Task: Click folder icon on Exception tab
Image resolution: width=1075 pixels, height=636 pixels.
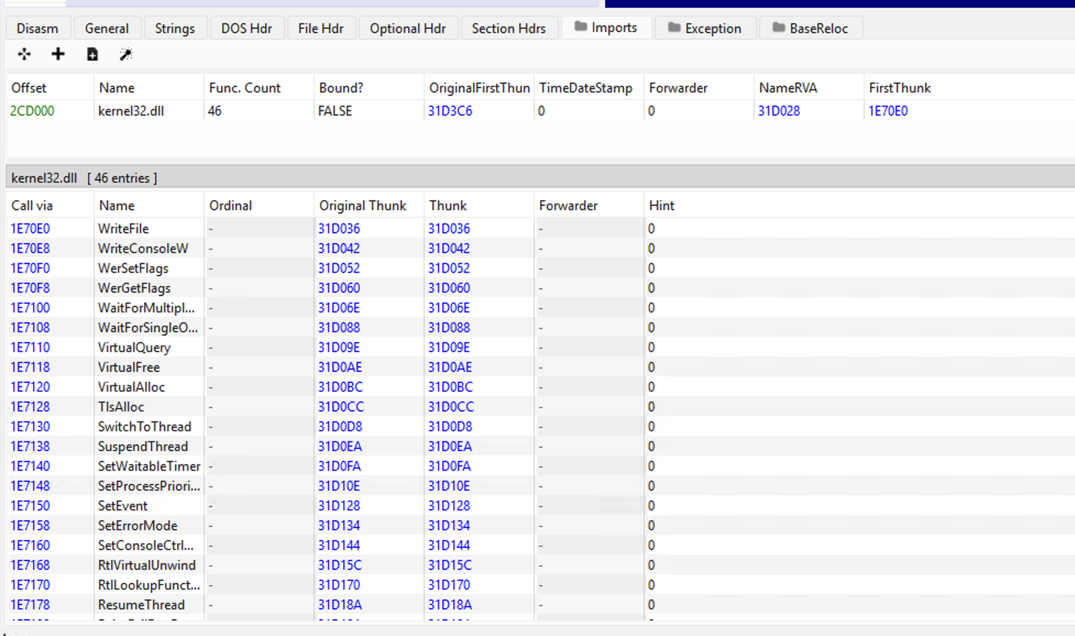Action: pos(674,28)
